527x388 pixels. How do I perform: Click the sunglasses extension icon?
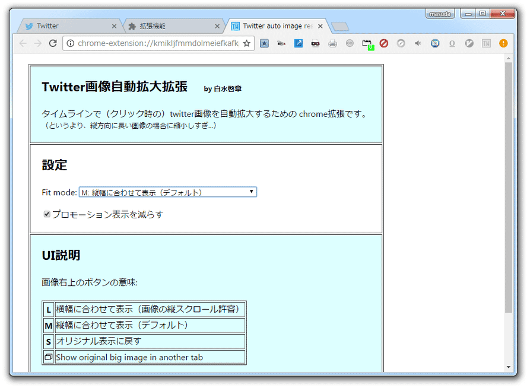click(315, 43)
